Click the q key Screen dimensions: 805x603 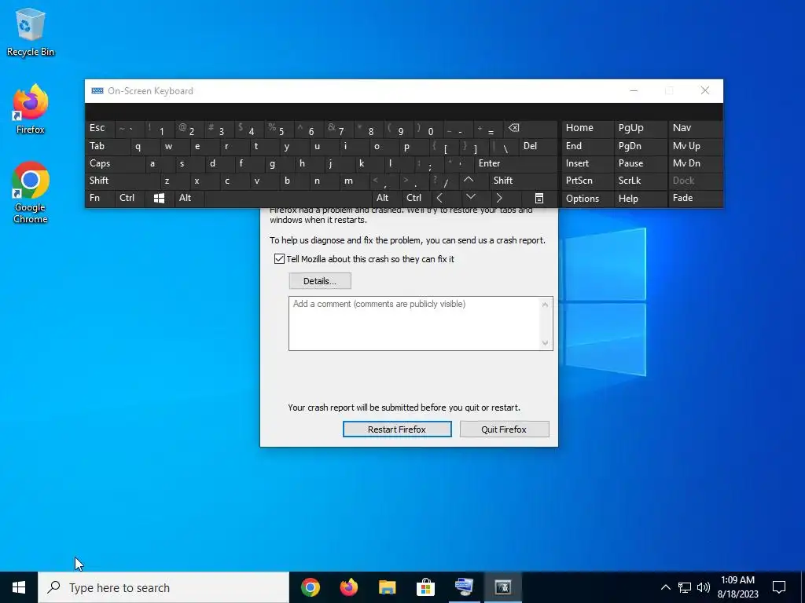[x=145, y=147]
